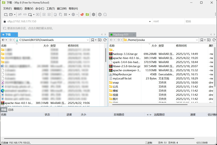Click the 密码 password field
Viewport: 217px width, 145px height.
201,21
